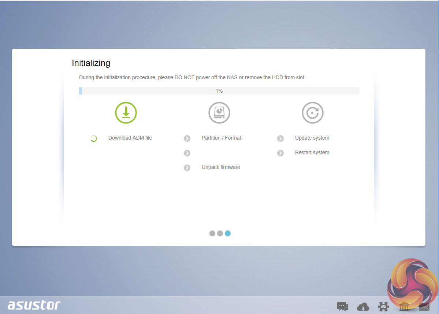Click the Download ADM file label

pos(130,138)
